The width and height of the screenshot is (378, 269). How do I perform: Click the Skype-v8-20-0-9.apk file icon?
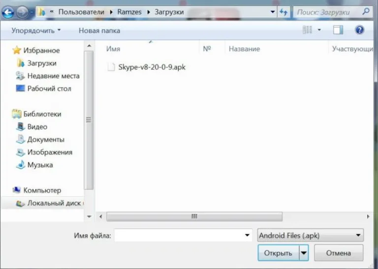(111, 67)
